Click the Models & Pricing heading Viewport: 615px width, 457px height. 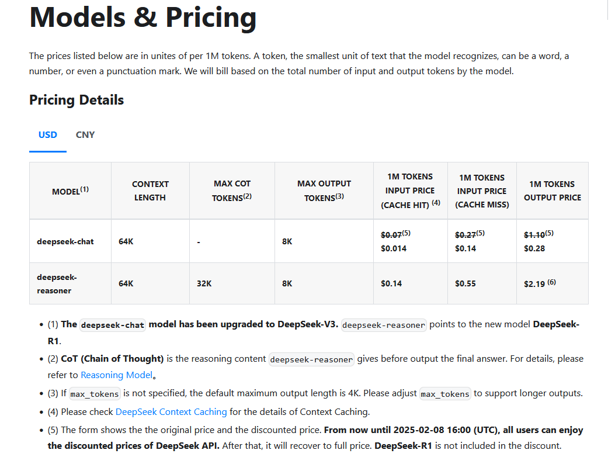[x=143, y=18]
